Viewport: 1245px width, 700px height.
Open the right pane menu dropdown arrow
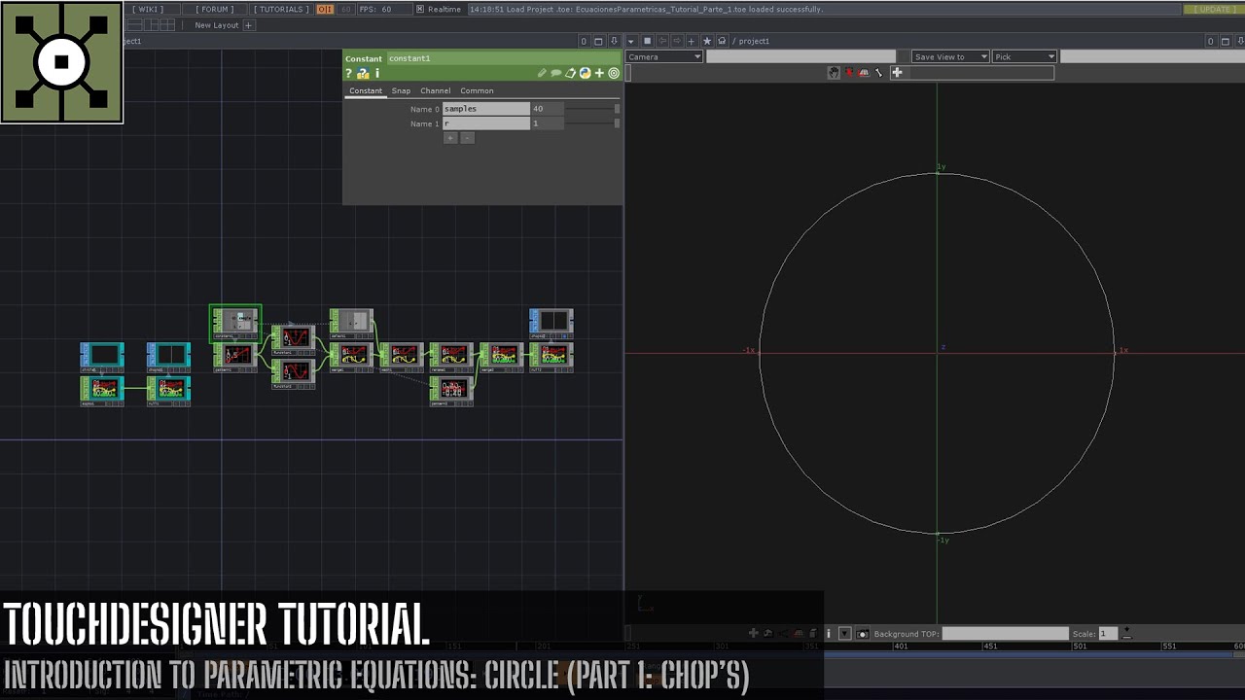(x=631, y=41)
